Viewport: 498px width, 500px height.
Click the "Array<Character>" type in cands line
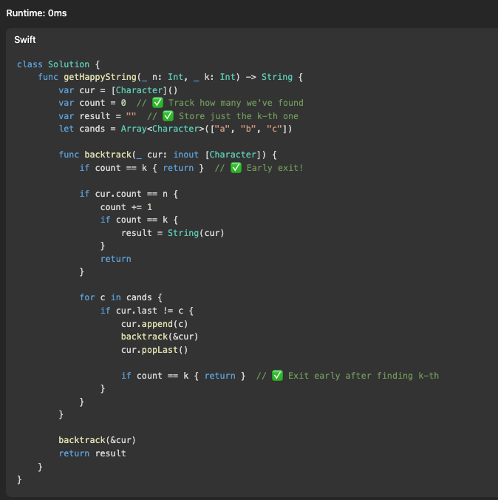pos(163,129)
